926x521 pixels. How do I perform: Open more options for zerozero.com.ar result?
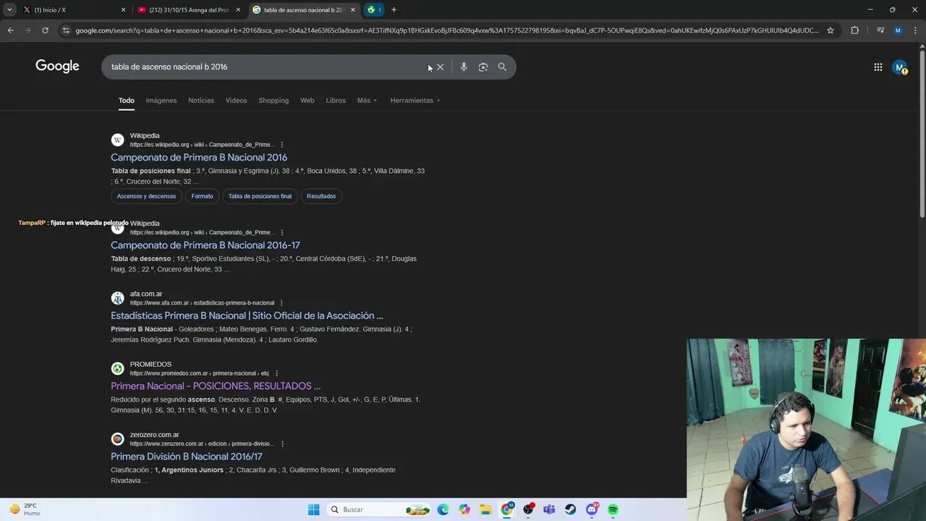tap(282, 444)
